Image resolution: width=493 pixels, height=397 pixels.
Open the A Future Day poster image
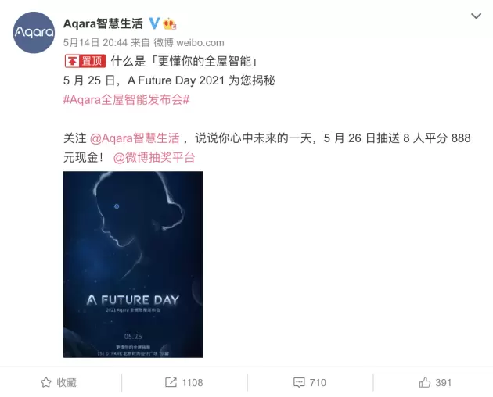[133, 264]
